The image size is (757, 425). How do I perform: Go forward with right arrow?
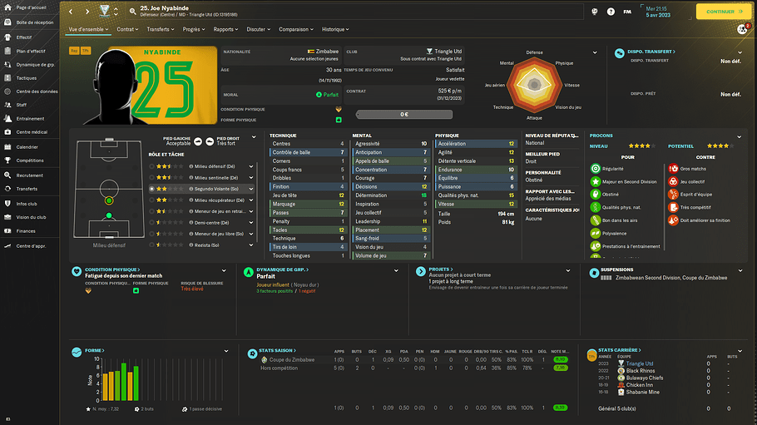pyautogui.click(x=87, y=11)
